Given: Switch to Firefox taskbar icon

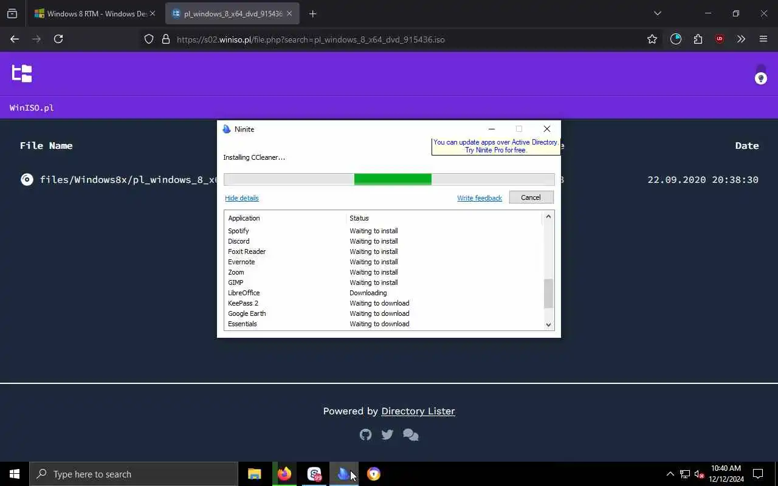Looking at the screenshot, I should 284,474.
